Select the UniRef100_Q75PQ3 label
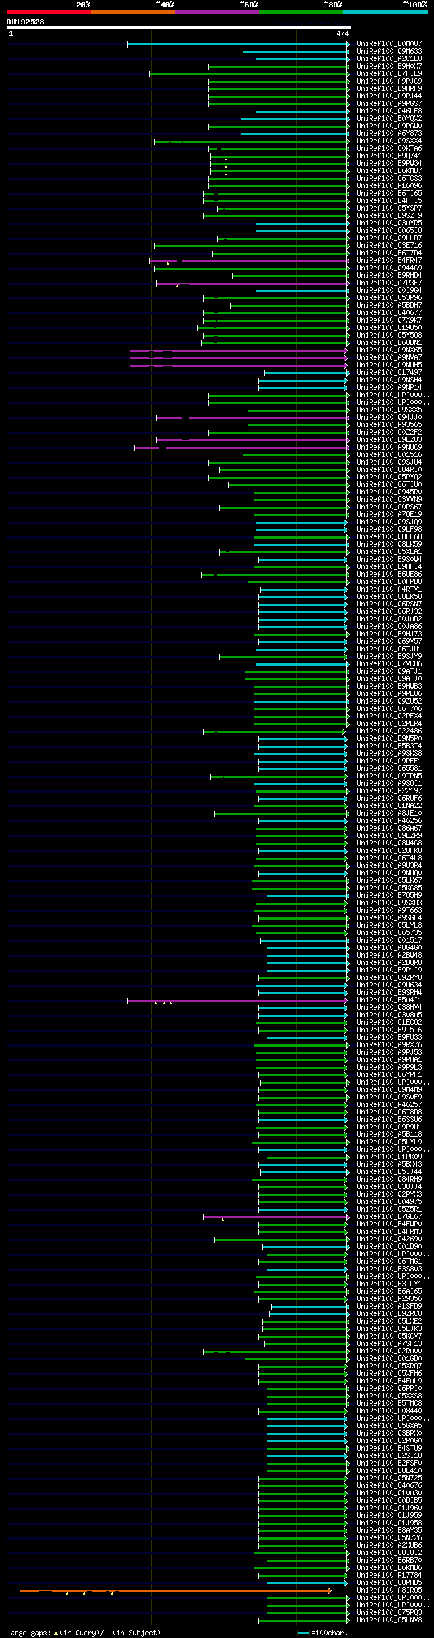Image resolution: width=434 pixels, height=1638 pixels. [x=389, y=1613]
